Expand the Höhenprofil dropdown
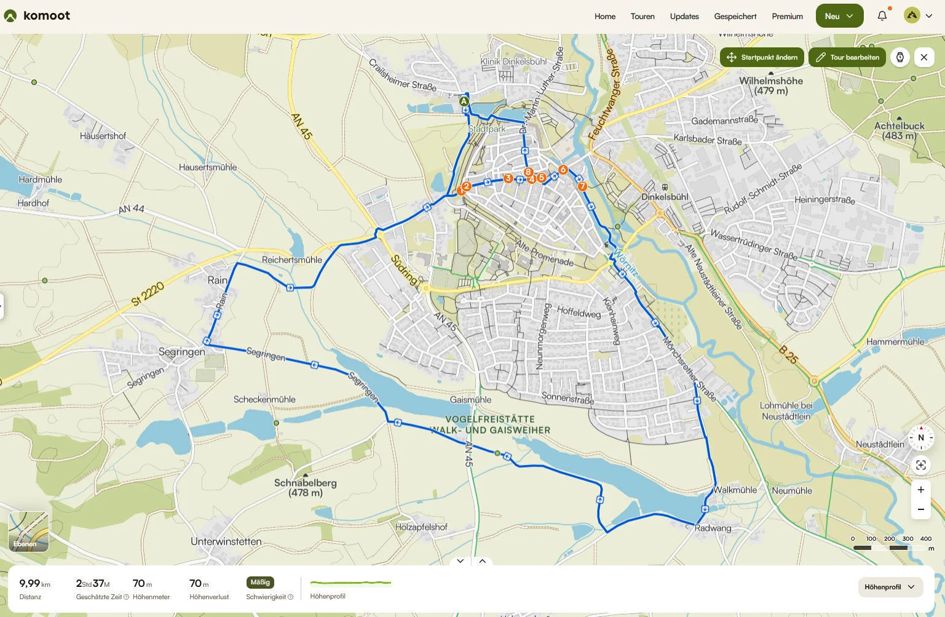The width and height of the screenshot is (945, 617). point(889,587)
